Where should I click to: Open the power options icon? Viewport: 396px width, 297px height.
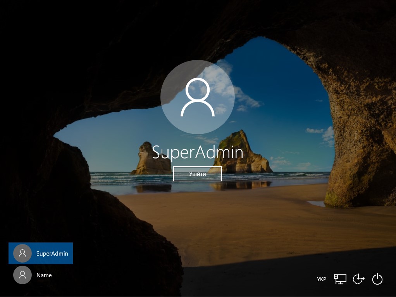(377, 279)
